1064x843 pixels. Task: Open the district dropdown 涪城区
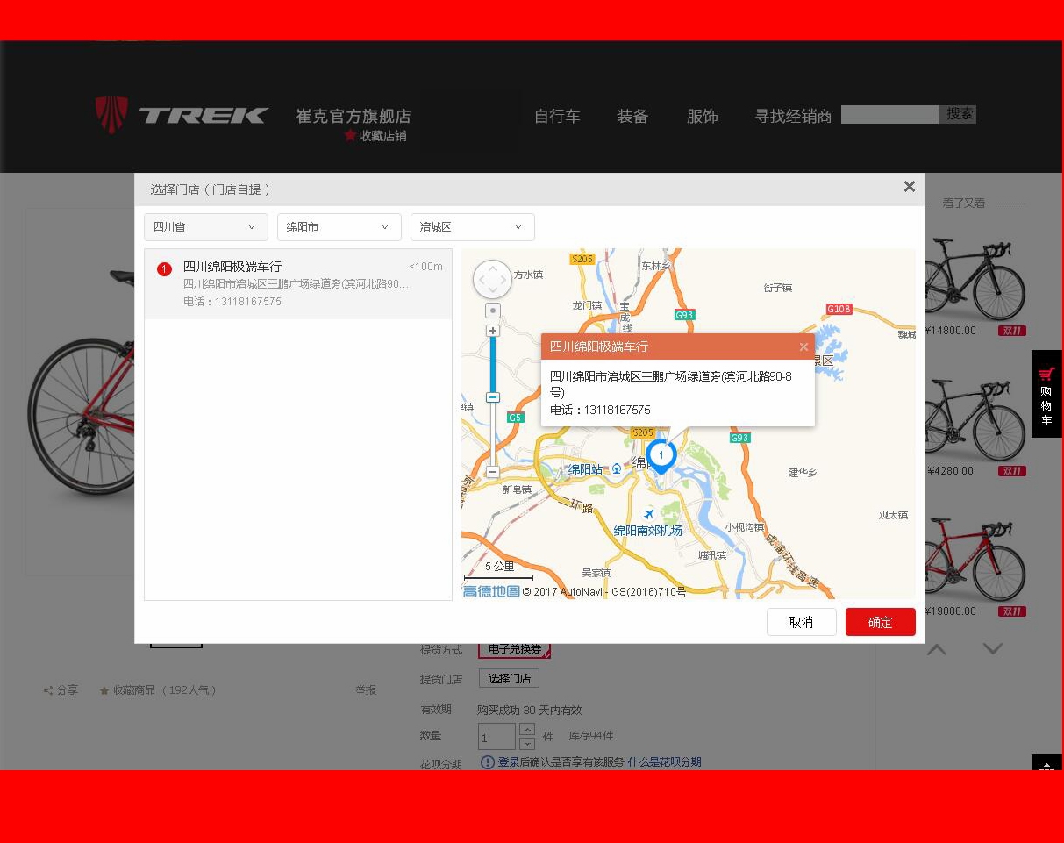click(473, 227)
